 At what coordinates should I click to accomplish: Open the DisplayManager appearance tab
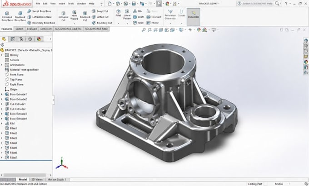pos(39,39)
